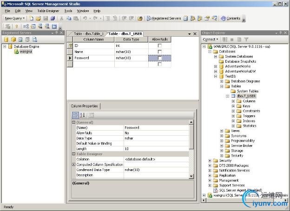Select Reporting Services server type icon
Viewport: 290px width, 211px height.
coord(20,39)
